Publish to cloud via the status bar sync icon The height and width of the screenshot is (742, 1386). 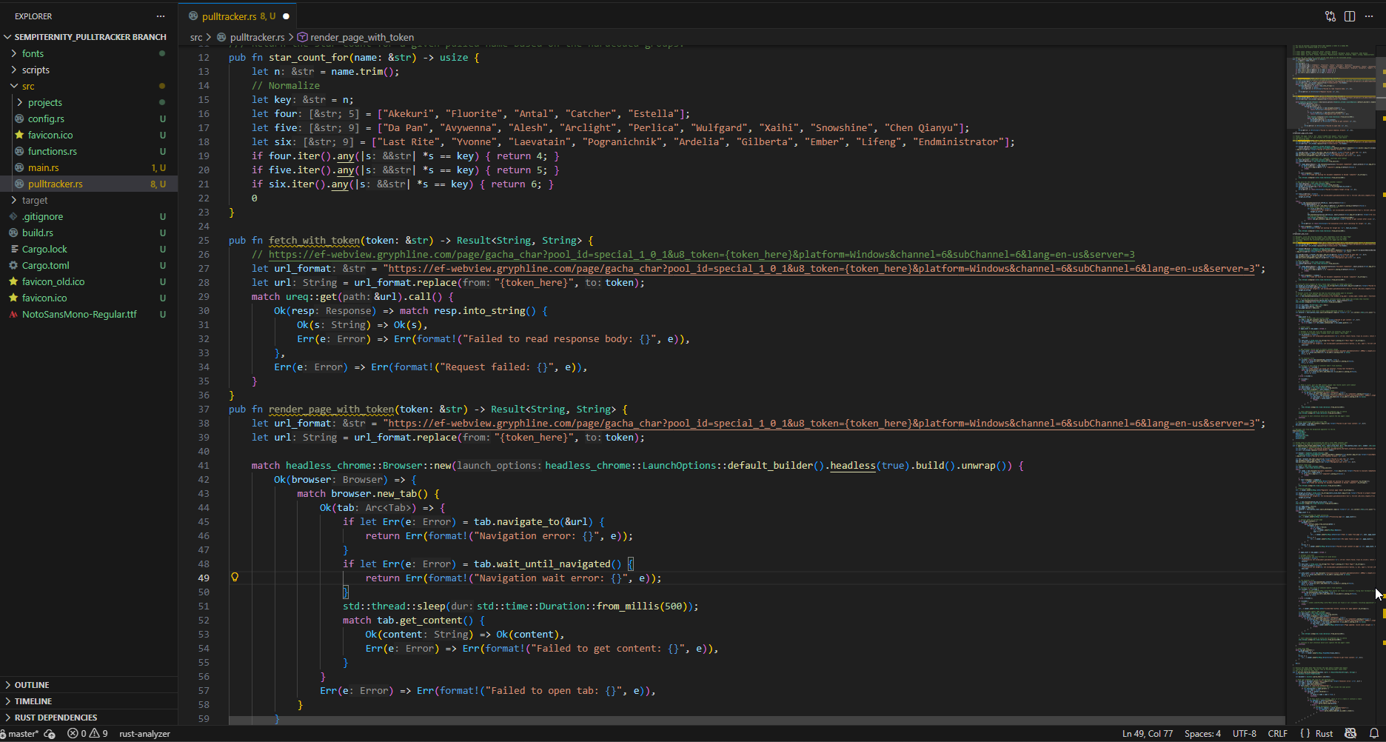click(x=50, y=733)
